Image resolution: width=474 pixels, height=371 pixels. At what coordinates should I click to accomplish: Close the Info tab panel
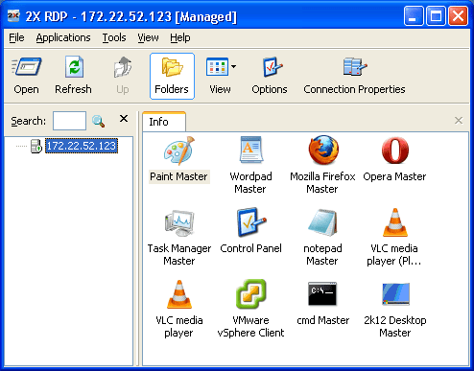point(459,121)
